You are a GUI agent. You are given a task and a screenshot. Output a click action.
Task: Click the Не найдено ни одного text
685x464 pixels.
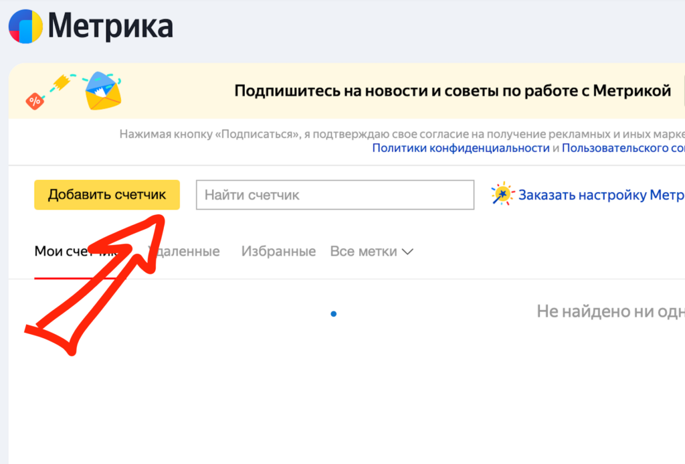coord(611,311)
